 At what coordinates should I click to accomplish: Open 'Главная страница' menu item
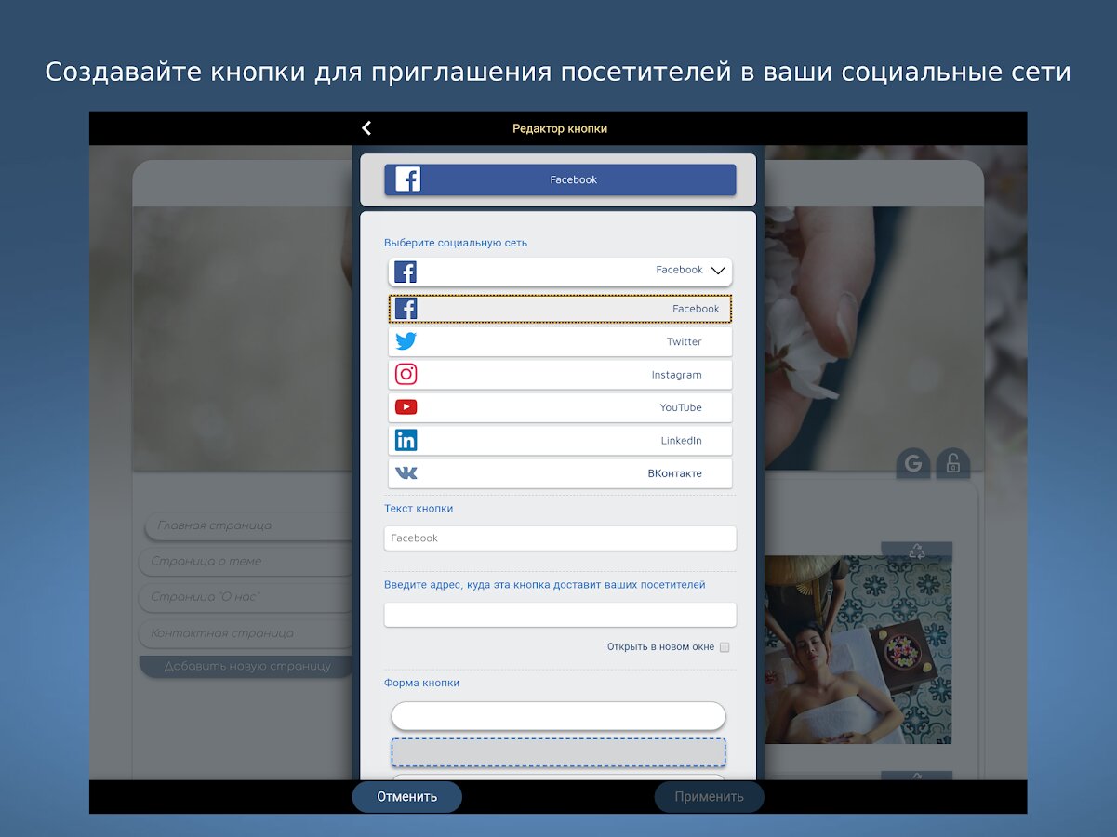pos(248,525)
